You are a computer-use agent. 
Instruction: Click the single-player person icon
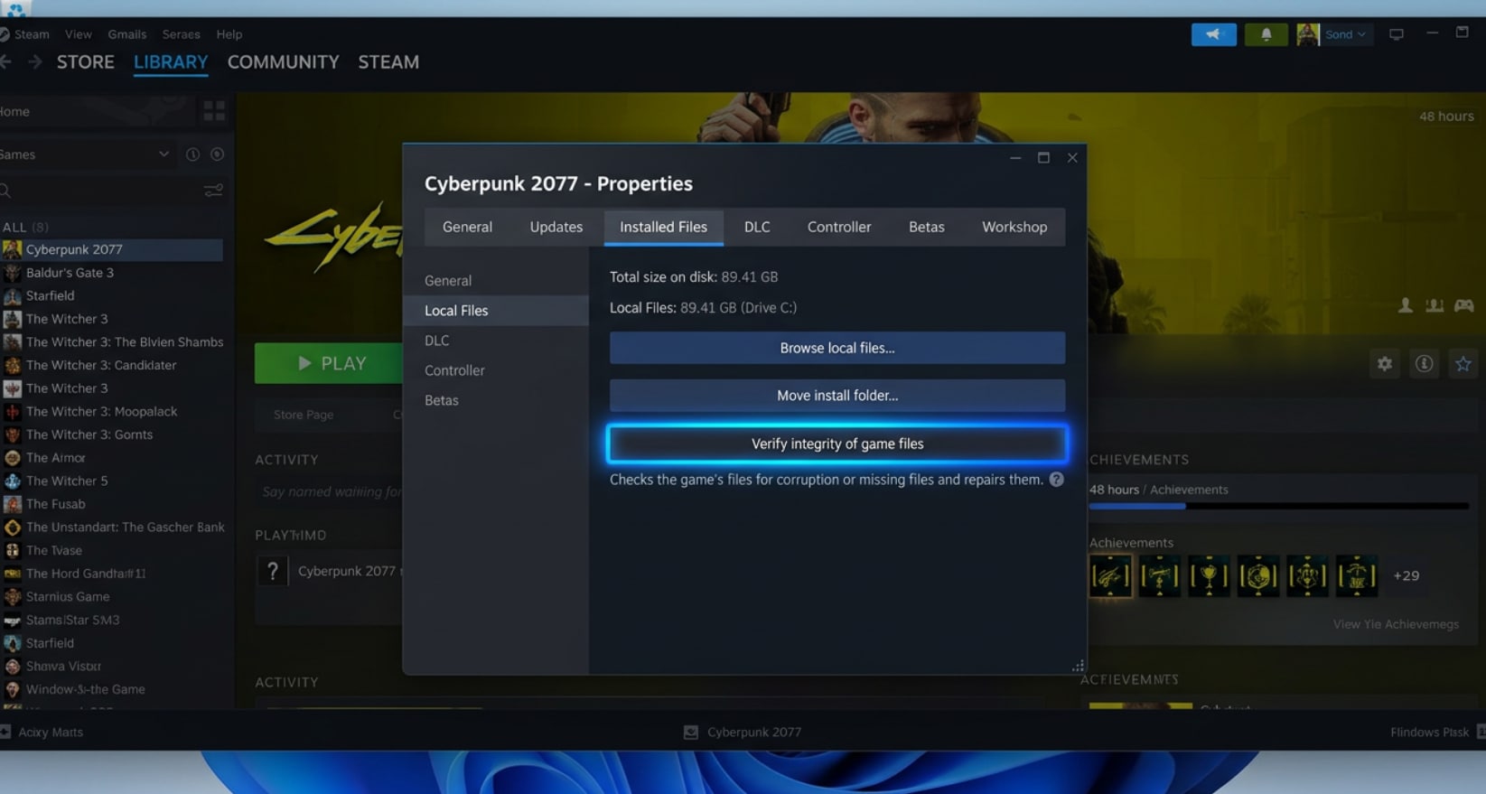pyautogui.click(x=1406, y=306)
